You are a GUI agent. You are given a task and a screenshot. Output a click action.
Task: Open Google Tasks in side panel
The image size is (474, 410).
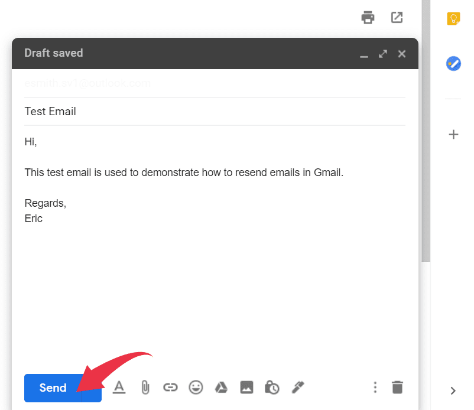click(x=453, y=63)
